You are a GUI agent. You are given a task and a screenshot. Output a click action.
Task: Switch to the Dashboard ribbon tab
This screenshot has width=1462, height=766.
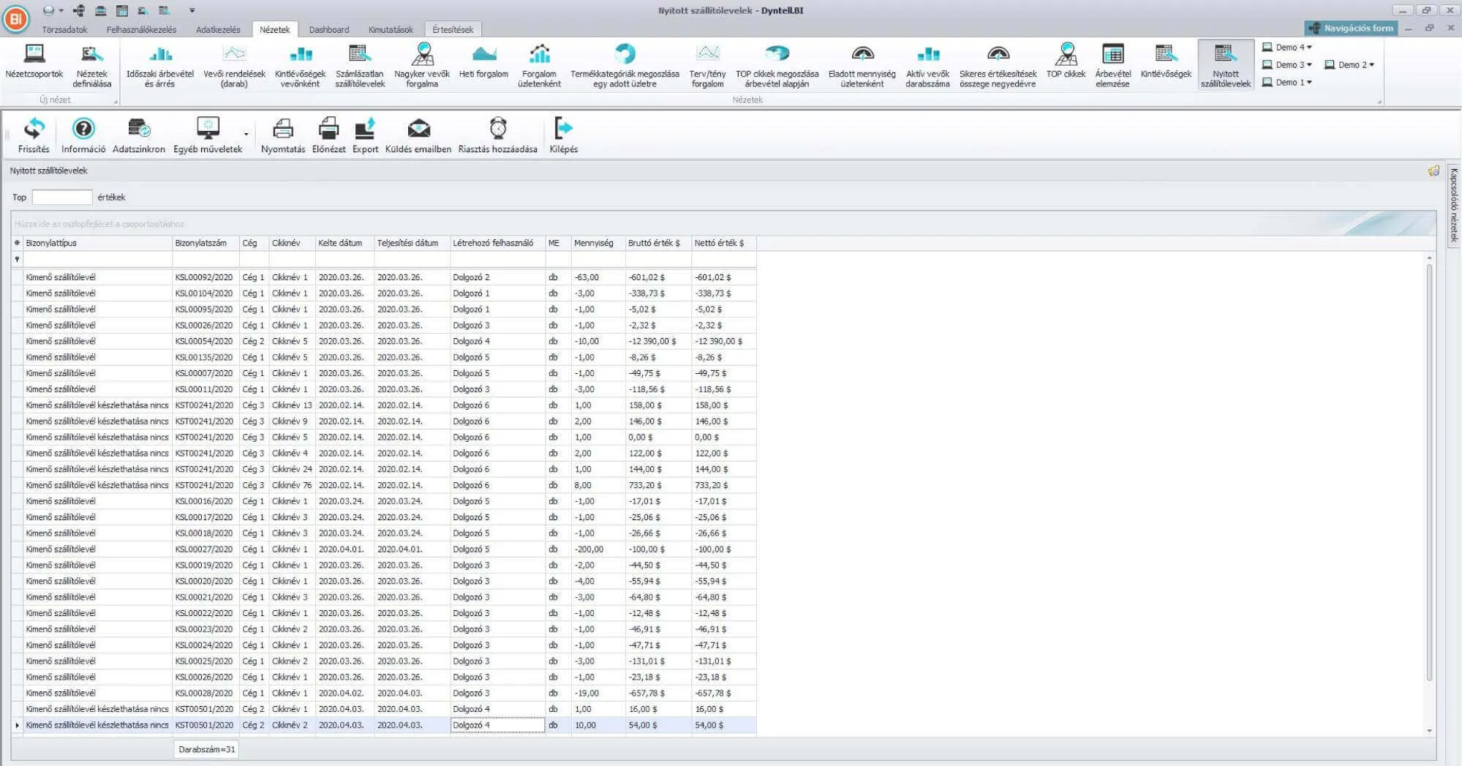click(x=328, y=30)
